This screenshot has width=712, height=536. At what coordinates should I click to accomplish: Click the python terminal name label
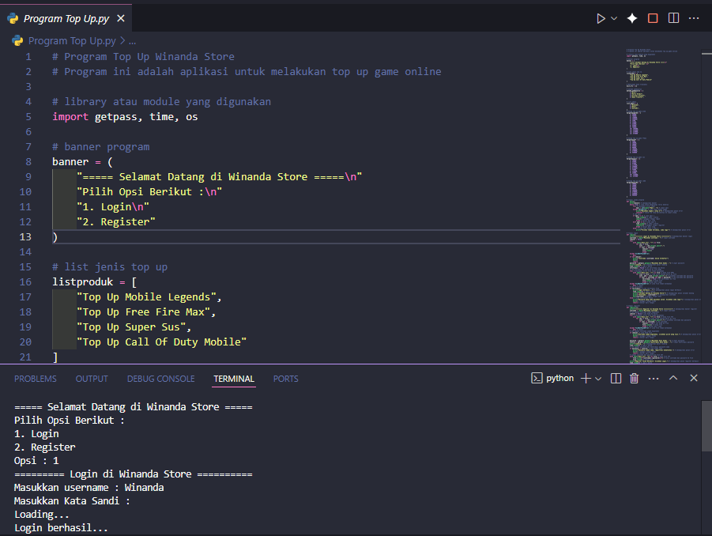pos(560,379)
